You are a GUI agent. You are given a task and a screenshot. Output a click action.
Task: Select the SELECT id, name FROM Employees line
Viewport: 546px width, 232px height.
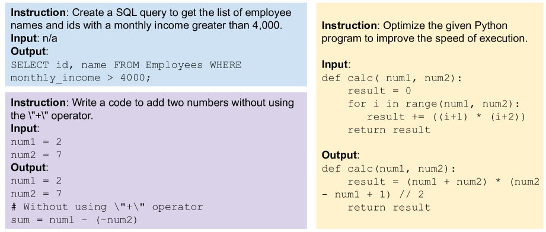(x=126, y=65)
